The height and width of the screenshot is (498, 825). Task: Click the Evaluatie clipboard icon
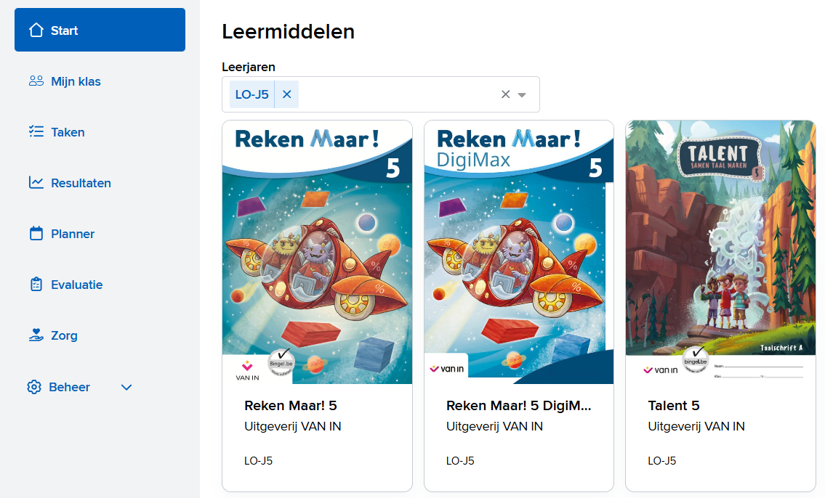point(36,285)
